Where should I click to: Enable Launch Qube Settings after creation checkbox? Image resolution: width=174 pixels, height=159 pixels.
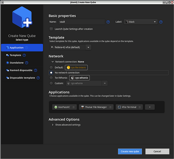(51, 29)
